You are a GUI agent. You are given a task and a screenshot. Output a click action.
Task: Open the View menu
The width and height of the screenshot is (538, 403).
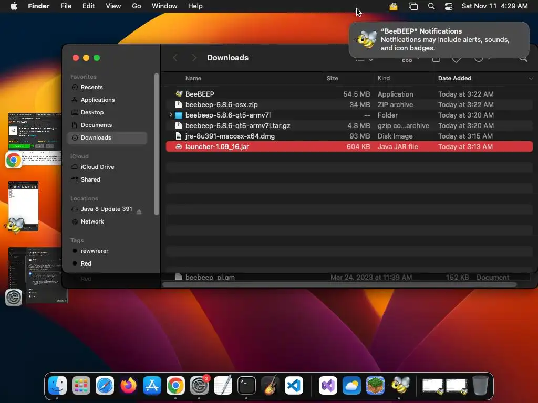[x=113, y=6]
